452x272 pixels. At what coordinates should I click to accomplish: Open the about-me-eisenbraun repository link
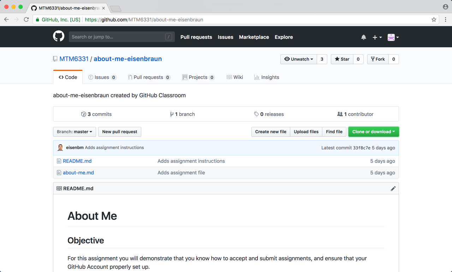click(127, 59)
